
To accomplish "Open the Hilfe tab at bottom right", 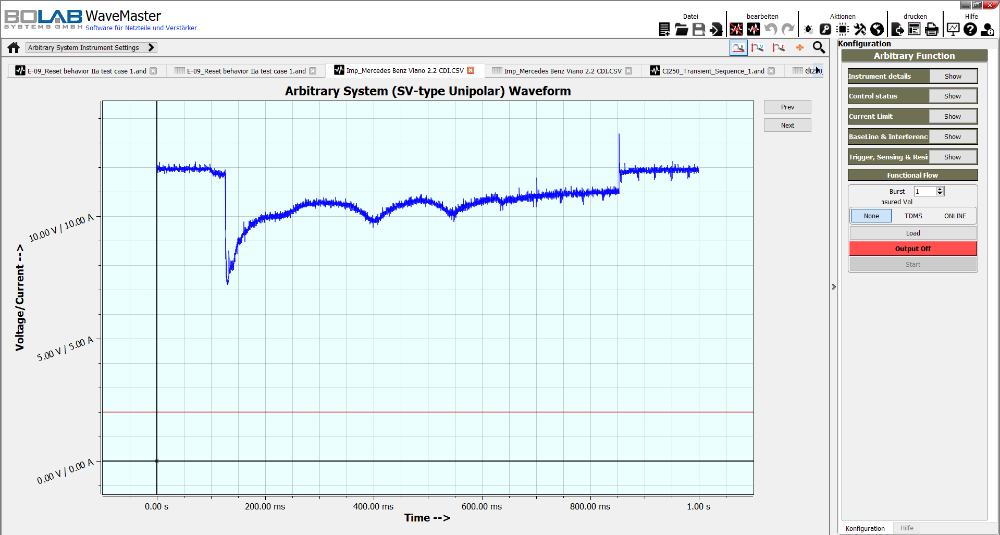I will pos(907,528).
